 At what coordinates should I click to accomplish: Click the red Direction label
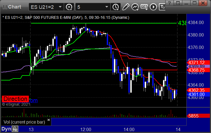pos(15,99)
